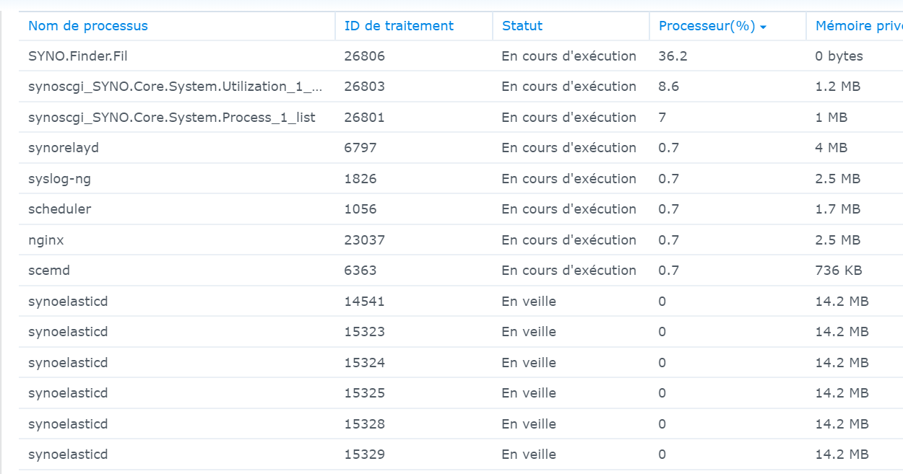
Task: Select the synorelayd process name
Action: coord(64,148)
